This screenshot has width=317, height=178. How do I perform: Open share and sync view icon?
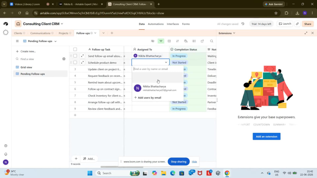pyautogui.click(x=202, y=41)
